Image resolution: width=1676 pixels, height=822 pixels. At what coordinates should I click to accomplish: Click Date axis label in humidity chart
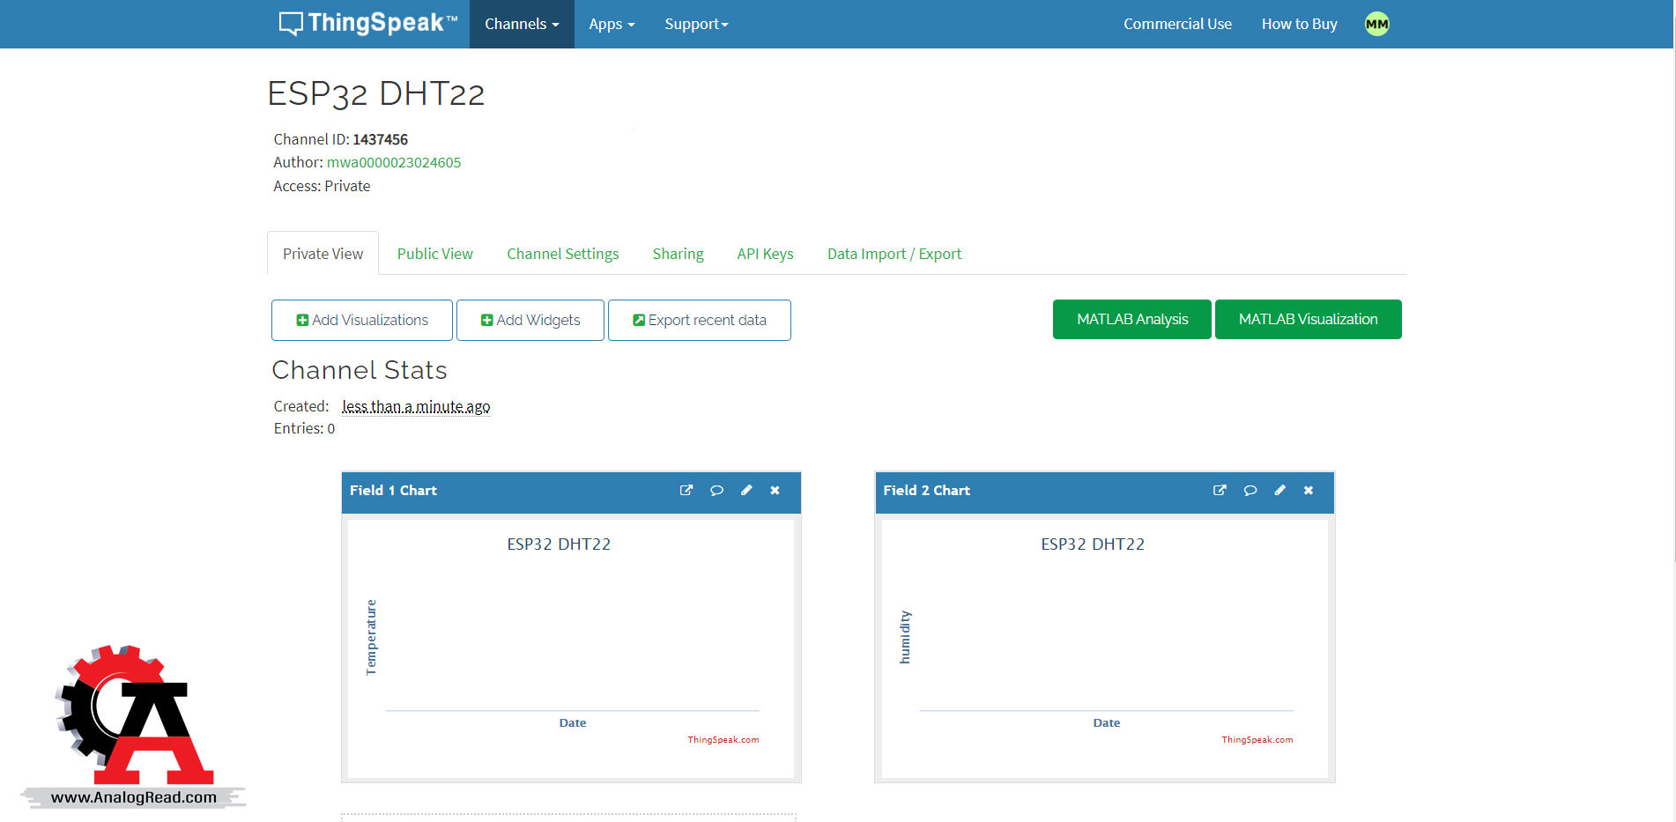pos(1107,723)
